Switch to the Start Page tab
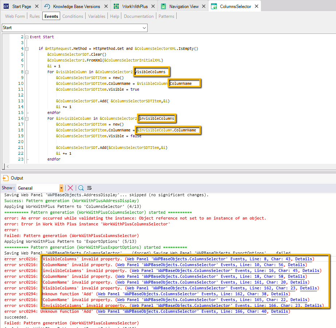336x328 pixels. pos(22,7)
